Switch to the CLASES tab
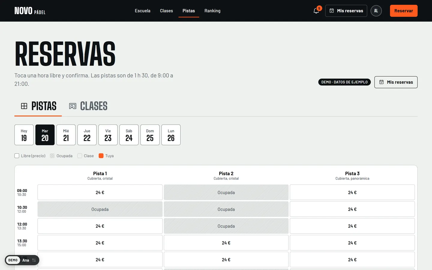The height and width of the screenshot is (270, 432). (x=88, y=106)
